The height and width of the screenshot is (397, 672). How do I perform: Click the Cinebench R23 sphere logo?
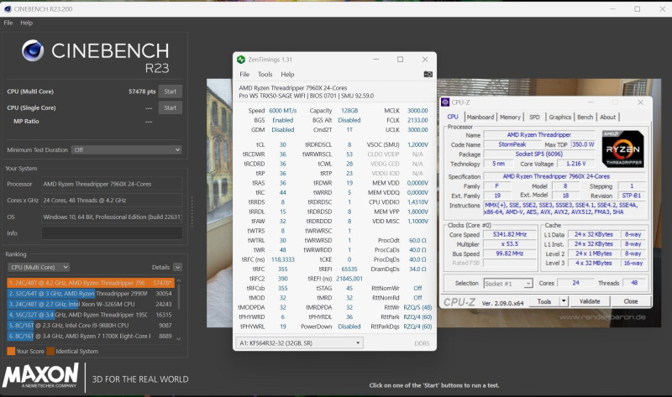click(33, 50)
